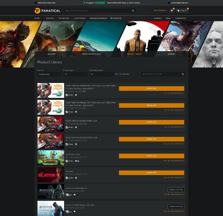Screen dimensions: 223x216
Task: Click Windows icon on Assassin's Creed Revelations
Action: (x=74, y=195)
